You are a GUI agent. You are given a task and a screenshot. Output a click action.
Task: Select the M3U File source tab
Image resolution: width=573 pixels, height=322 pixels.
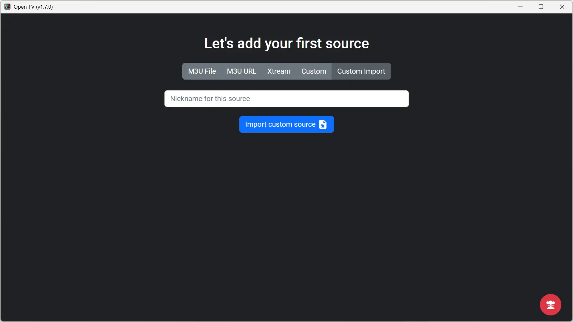click(202, 71)
